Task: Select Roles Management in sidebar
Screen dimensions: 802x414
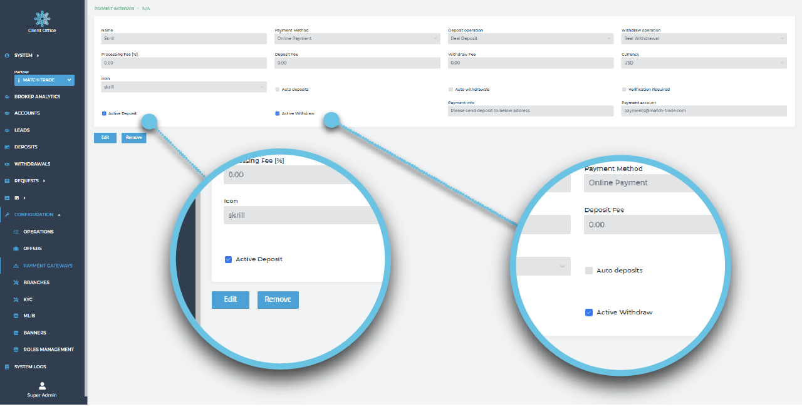Action: click(48, 349)
